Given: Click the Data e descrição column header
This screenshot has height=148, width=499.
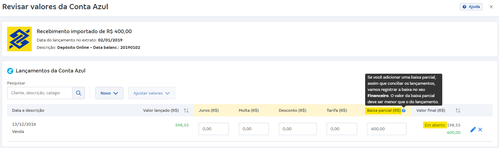Looking at the screenshot, I should pyautogui.click(x=28, y=111).
